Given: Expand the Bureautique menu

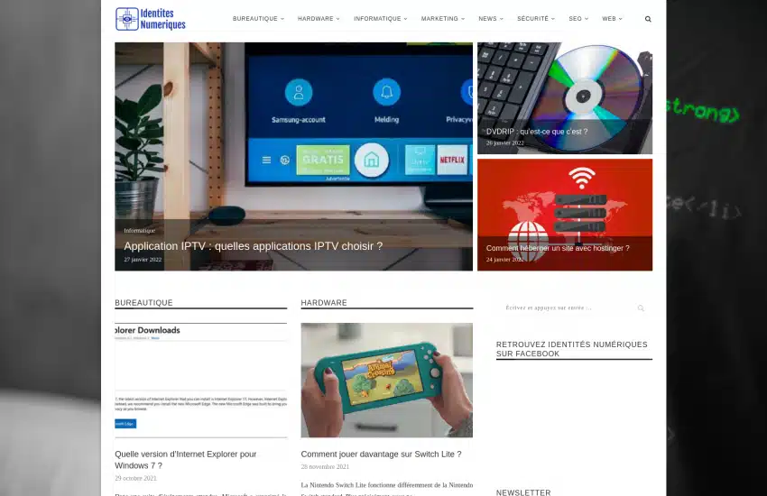Looking at the screenshot, I should tap(258, 19).
